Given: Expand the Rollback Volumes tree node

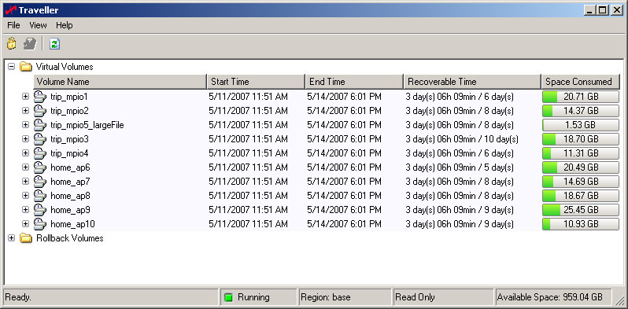Looking at the screenshot, I should coord(11,238).
